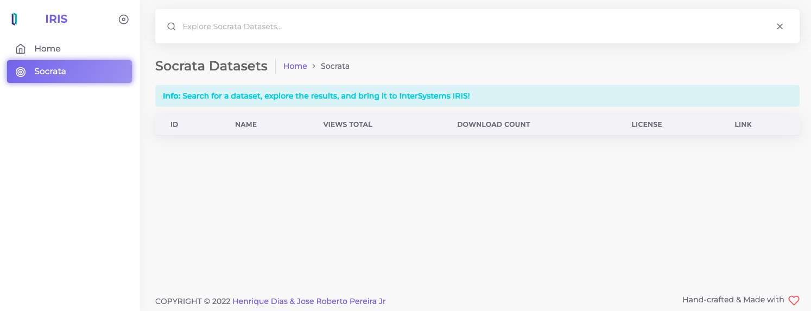Click the red heart icon in footer
811x311 pixels.
tap(794, 300)
